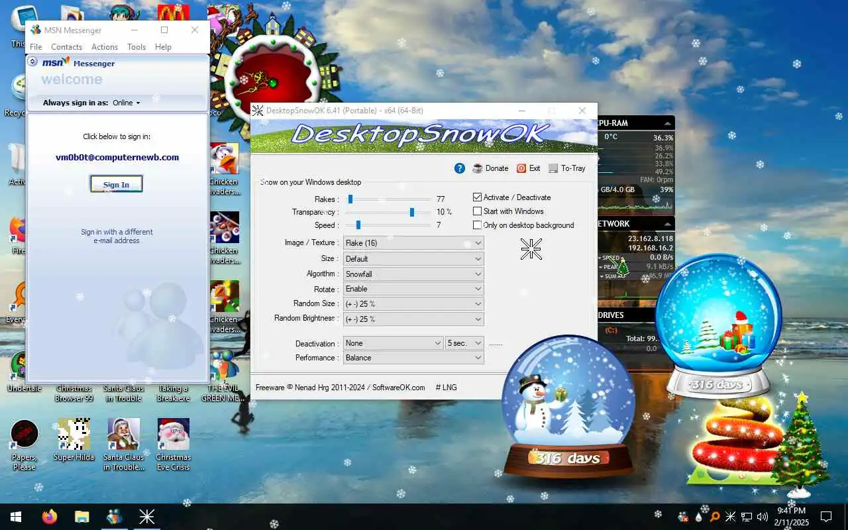Collapse the NETWORK gadget arrow

click(x=667, y=224)
